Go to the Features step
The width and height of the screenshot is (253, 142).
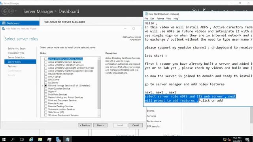point(12,66)
